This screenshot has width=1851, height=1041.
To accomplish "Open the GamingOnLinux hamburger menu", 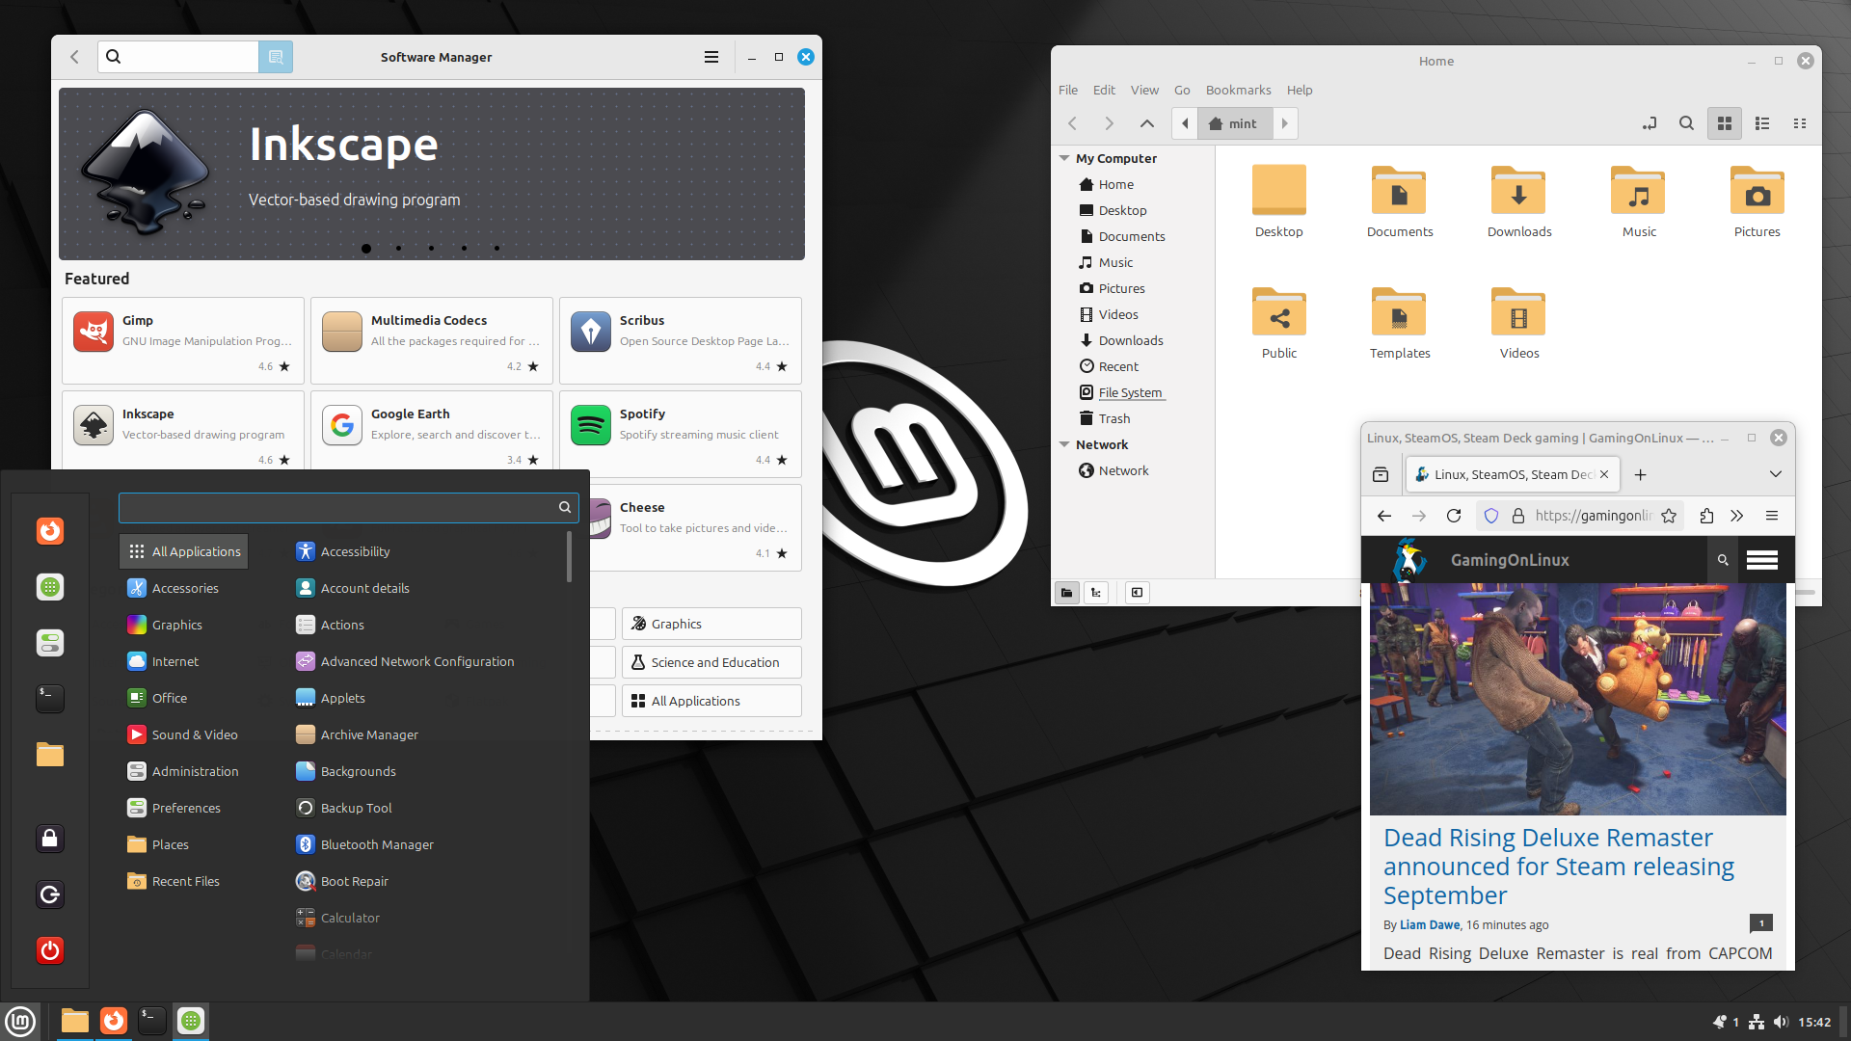I will pos(1761,560).
